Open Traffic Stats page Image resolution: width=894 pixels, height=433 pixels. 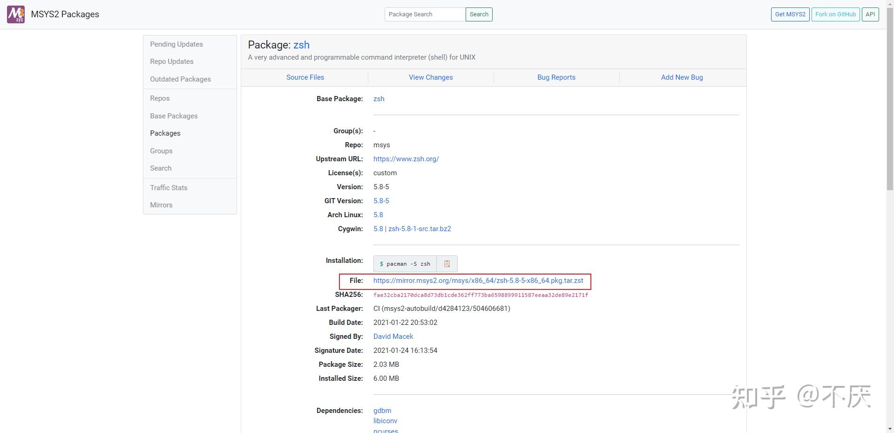(169, 188)
